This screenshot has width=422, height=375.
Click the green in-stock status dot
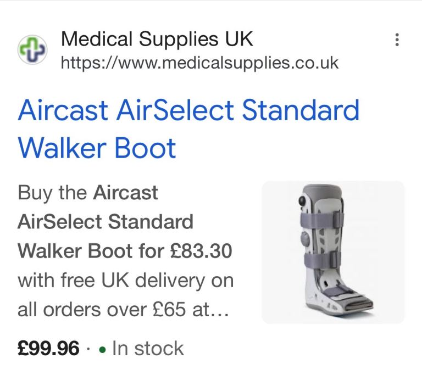pos(102,349)
